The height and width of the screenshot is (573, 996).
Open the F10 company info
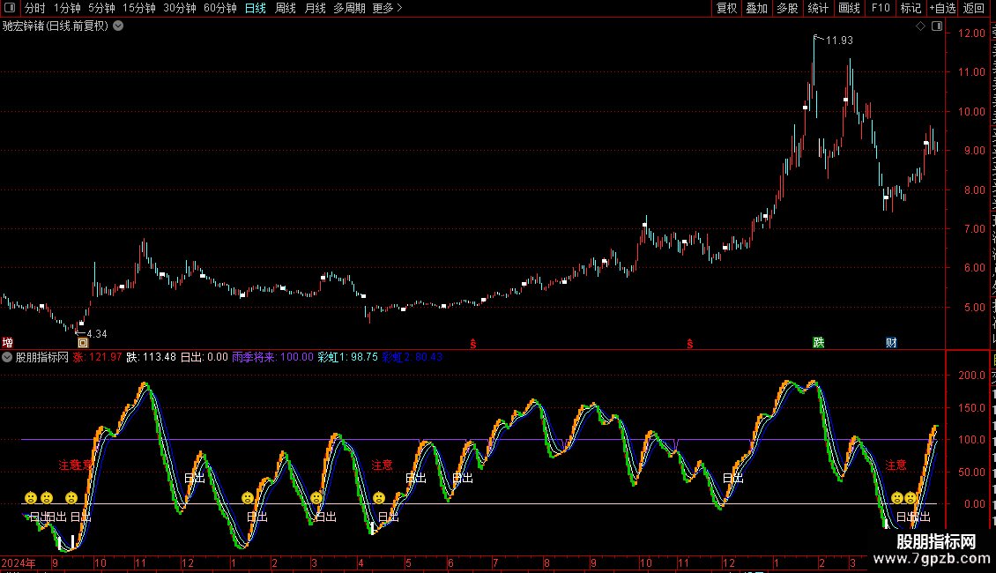click(881, 8)
